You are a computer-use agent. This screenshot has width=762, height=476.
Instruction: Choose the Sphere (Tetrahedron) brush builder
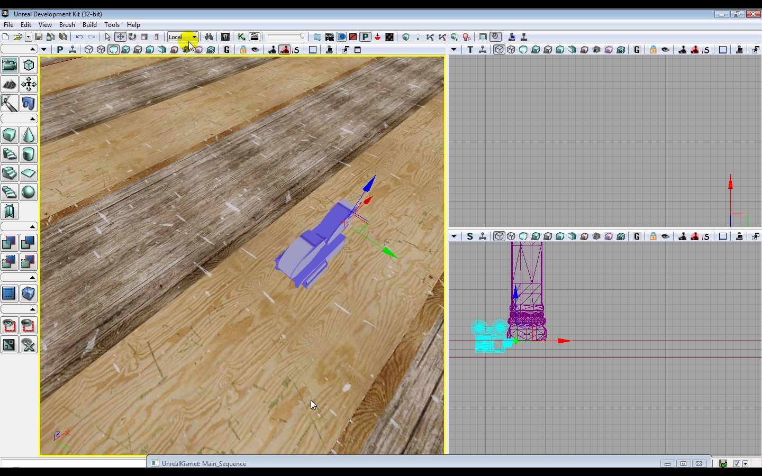pos(29,192)
